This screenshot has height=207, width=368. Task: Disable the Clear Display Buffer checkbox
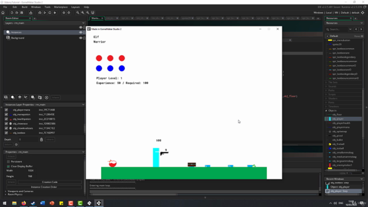pos(9,166)
